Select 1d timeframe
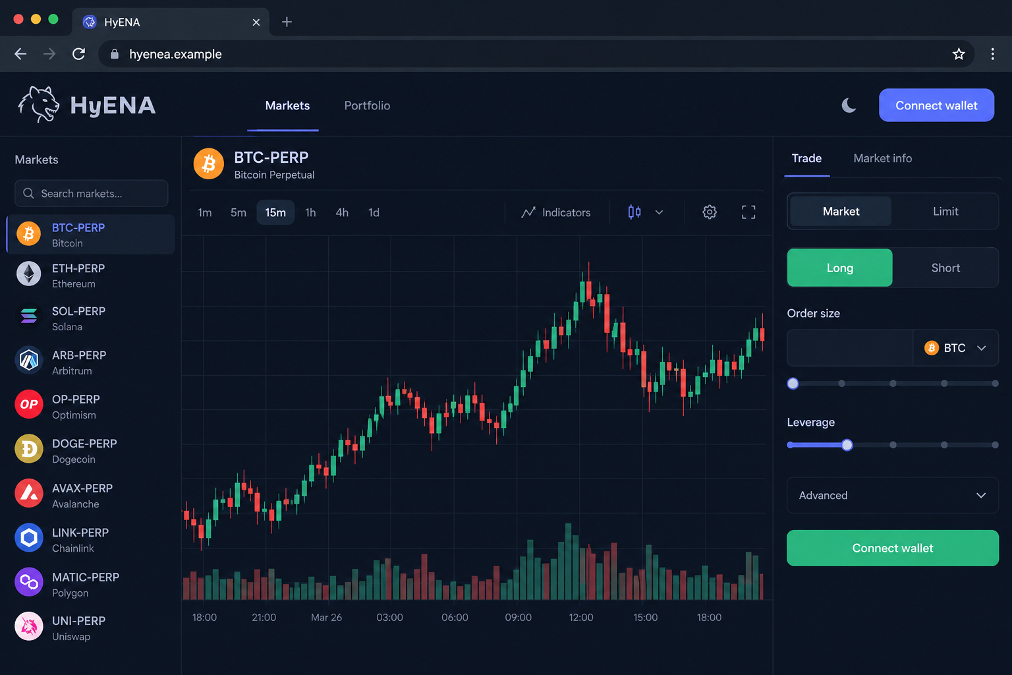The image size is (1012, 675). coord(374,212)
